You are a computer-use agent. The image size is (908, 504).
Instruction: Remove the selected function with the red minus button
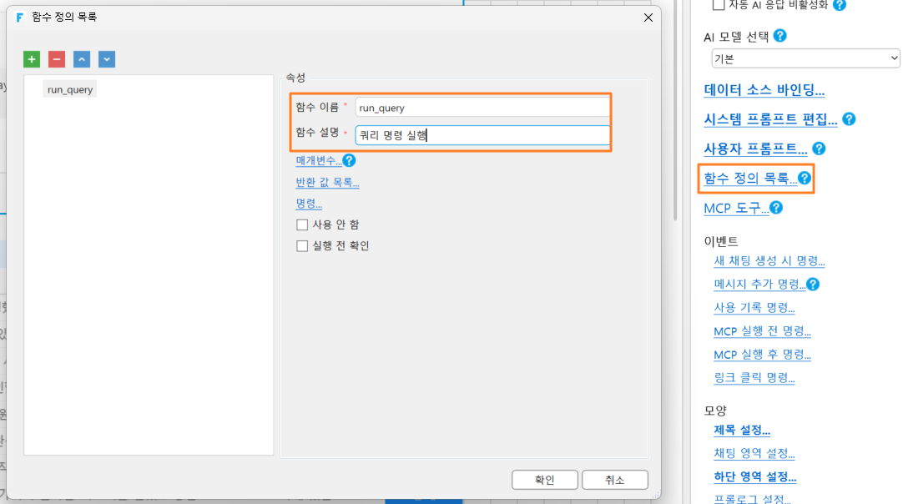pos(57,59)
